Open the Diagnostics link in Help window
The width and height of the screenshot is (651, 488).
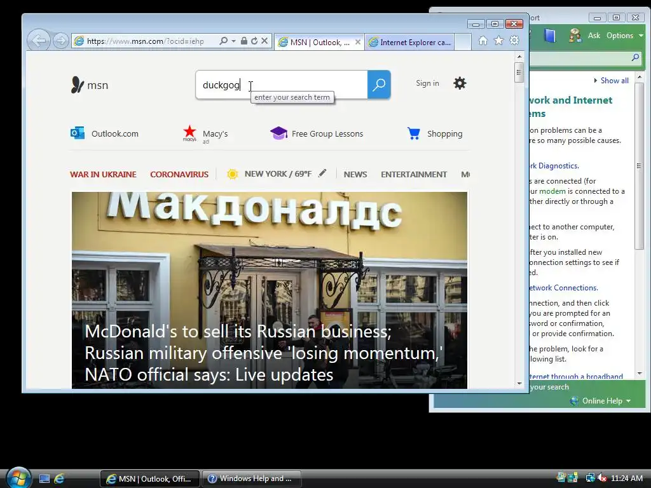(x=554, y=166)
